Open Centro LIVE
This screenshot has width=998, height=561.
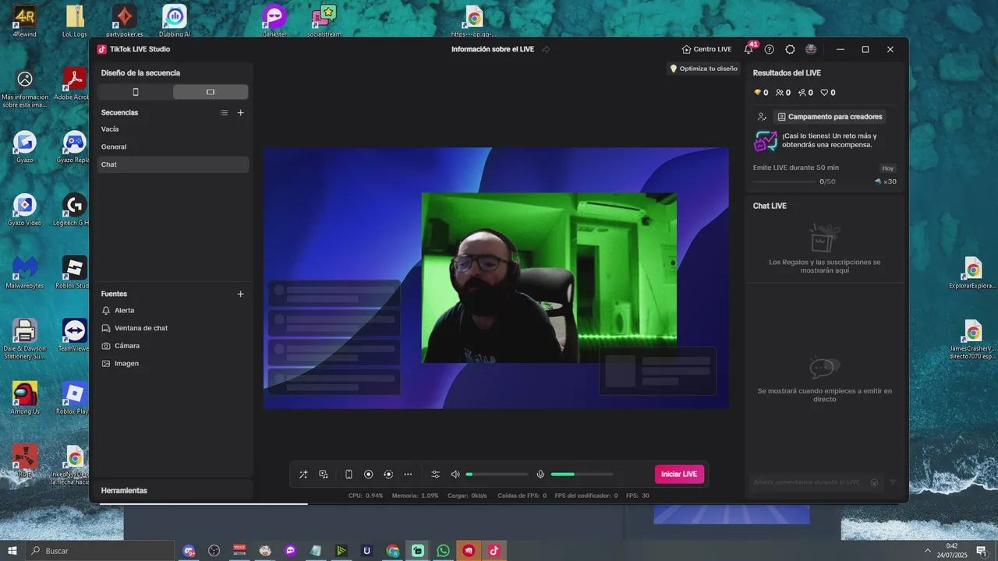[706, 49]
